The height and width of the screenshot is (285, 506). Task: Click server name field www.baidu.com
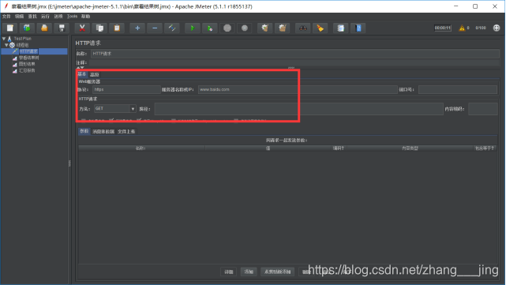[x=298, y=89]
